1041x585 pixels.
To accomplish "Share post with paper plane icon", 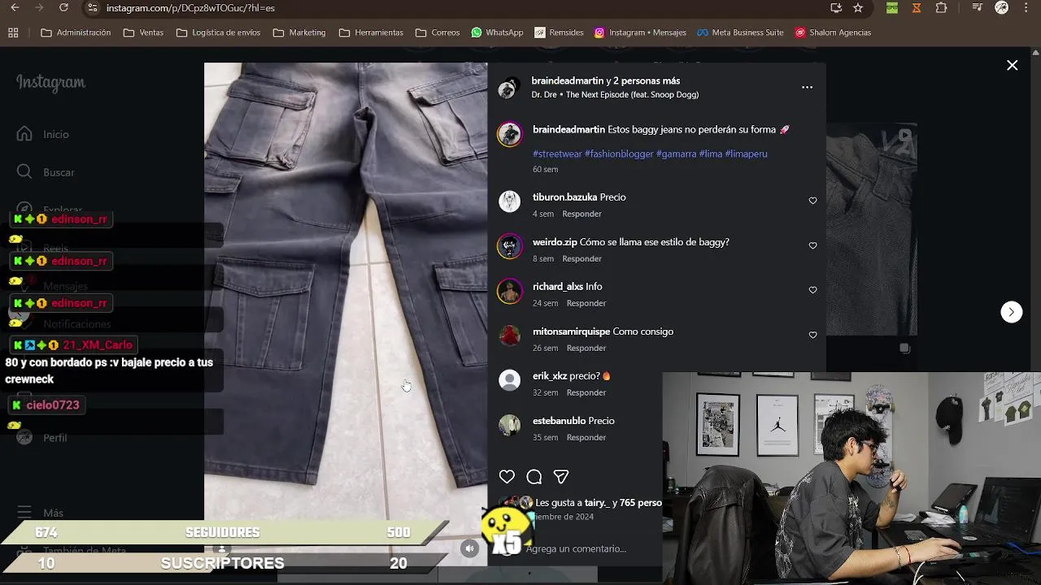I will [561, 477].
